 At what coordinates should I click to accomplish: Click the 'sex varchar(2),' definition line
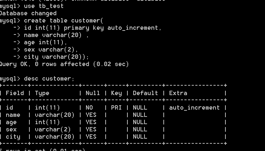pyautogui.click(x=51, y=50)
